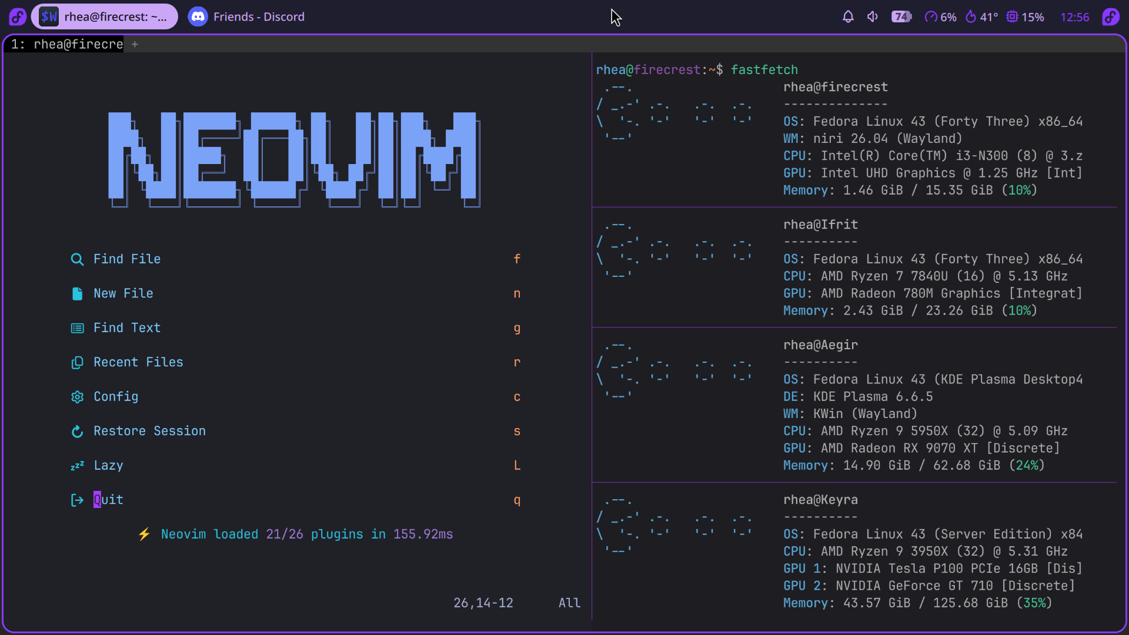Click the battery indicator showing 74
The width and height of the screenshot is (1129, 635).
[901, 16]
